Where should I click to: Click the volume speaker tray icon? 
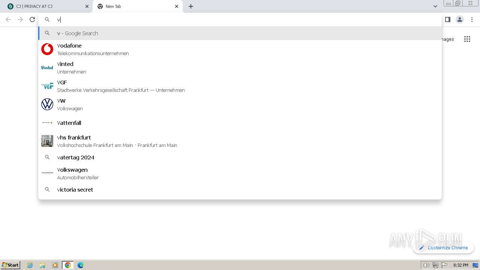pyautogui.click(x=426, y=265)
